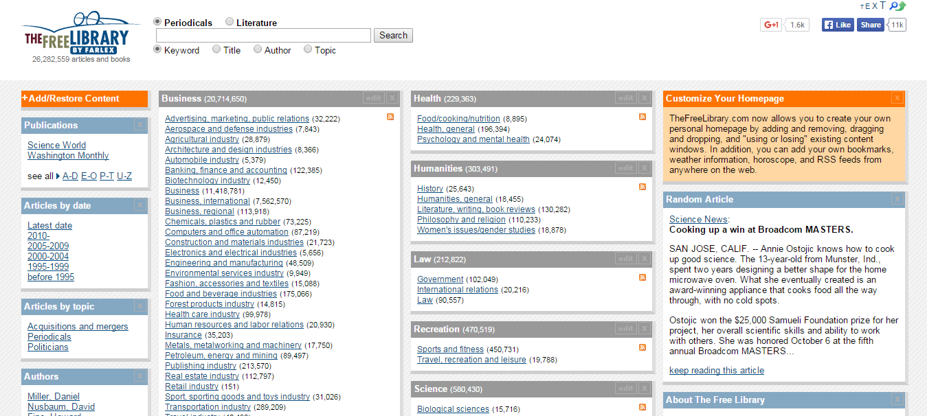Edit the Law panel
The image size is (927, 416).
coord(626,259)
